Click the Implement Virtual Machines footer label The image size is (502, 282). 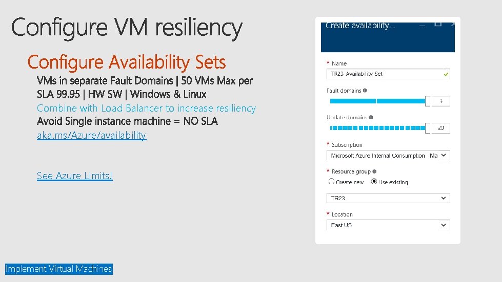click(58, 269)
